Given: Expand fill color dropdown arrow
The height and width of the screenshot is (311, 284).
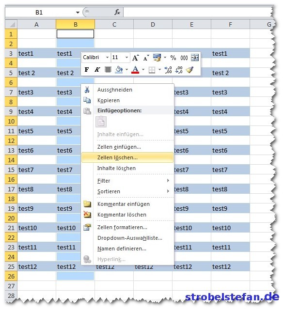Looking at the screenshot, I should 126,70.
